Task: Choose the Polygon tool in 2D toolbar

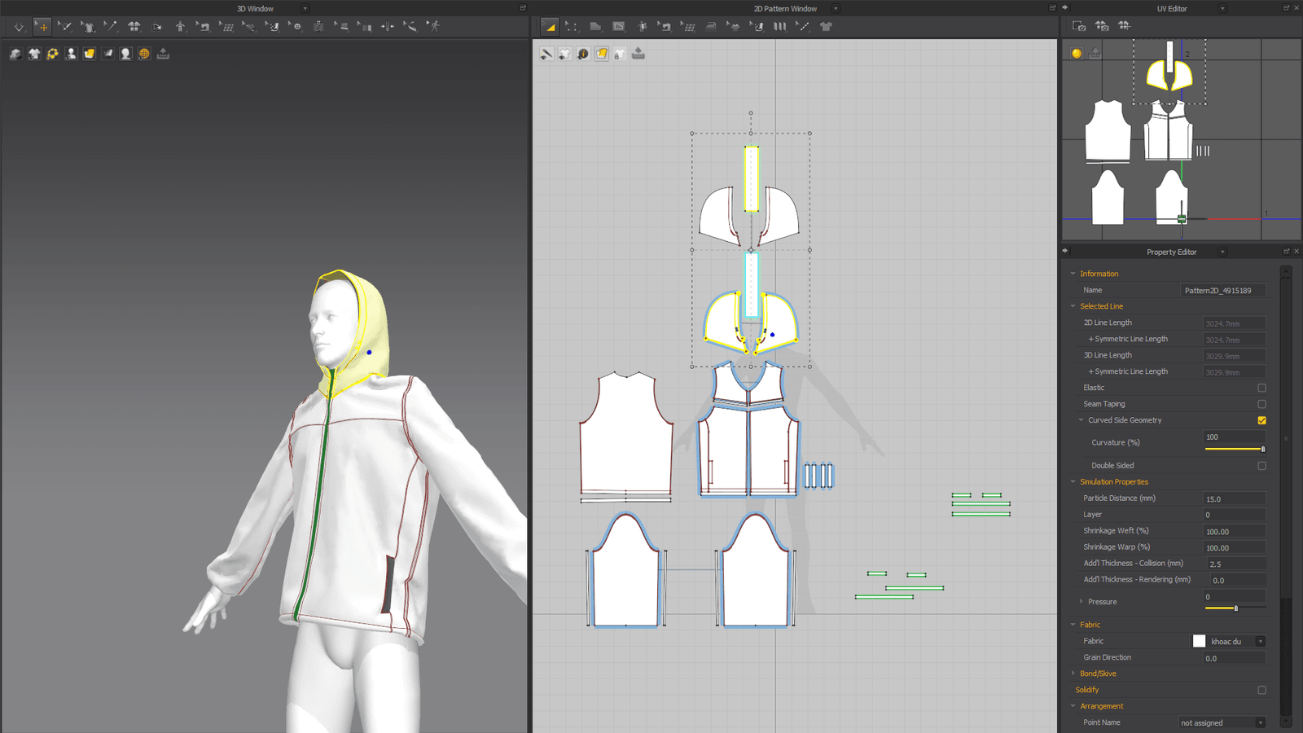Action: point(595,26)
